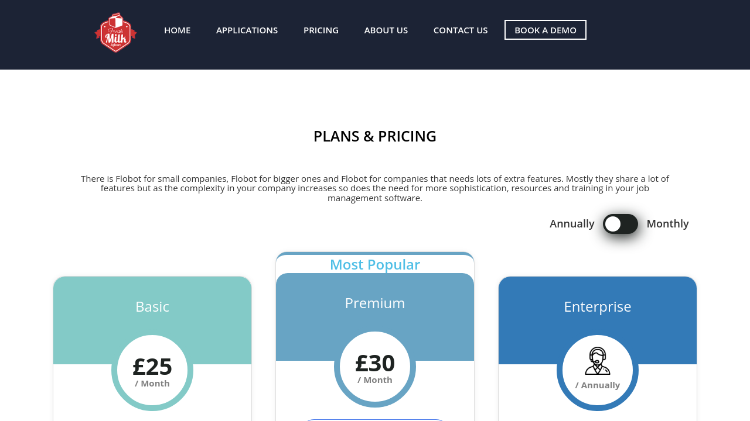Click the Enterprise support agent headset icon
750x421 pixels.
click(x=597, y=361)
